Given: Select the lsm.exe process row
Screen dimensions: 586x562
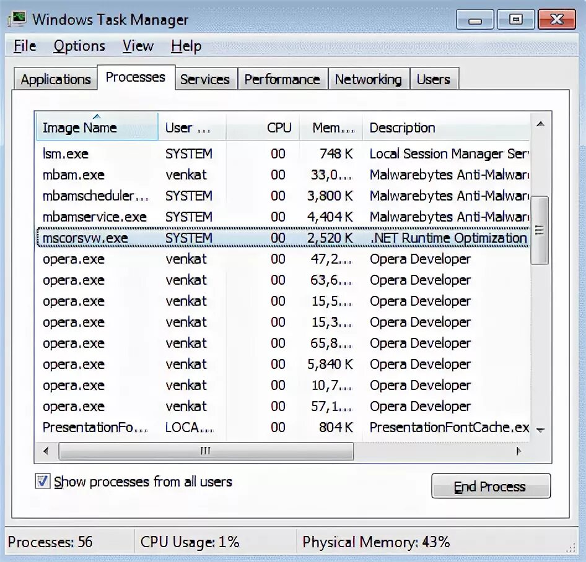Looking at the screenshot, I should pyautogui.click(x=283, y=153).
